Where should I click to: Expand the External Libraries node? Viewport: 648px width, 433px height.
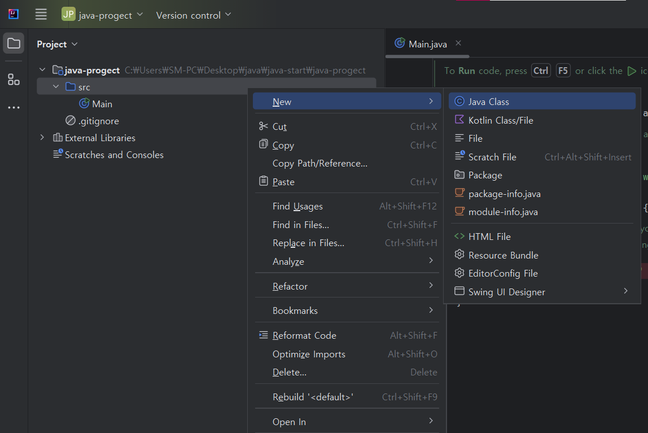click(42, 137)
